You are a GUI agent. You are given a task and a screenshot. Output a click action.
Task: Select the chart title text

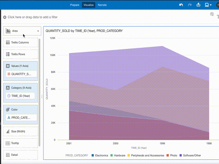[x=84, y=31]
